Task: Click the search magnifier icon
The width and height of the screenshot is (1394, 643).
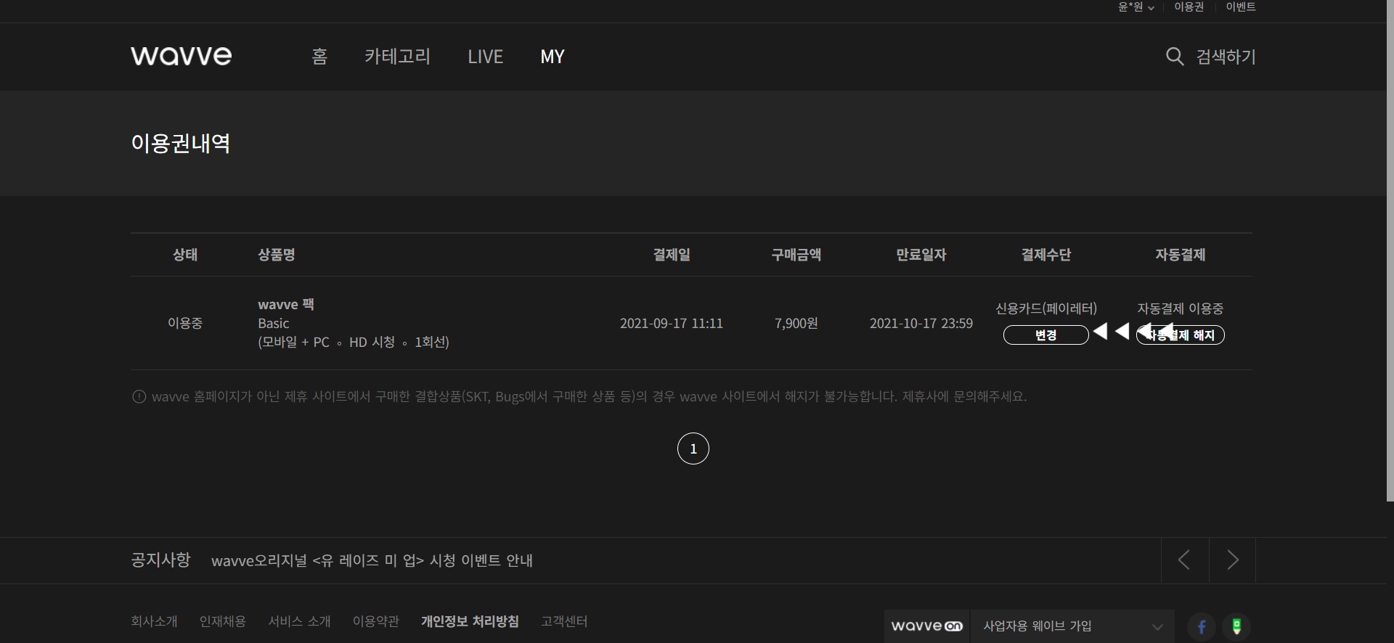Action: (x=1174, y=56)
